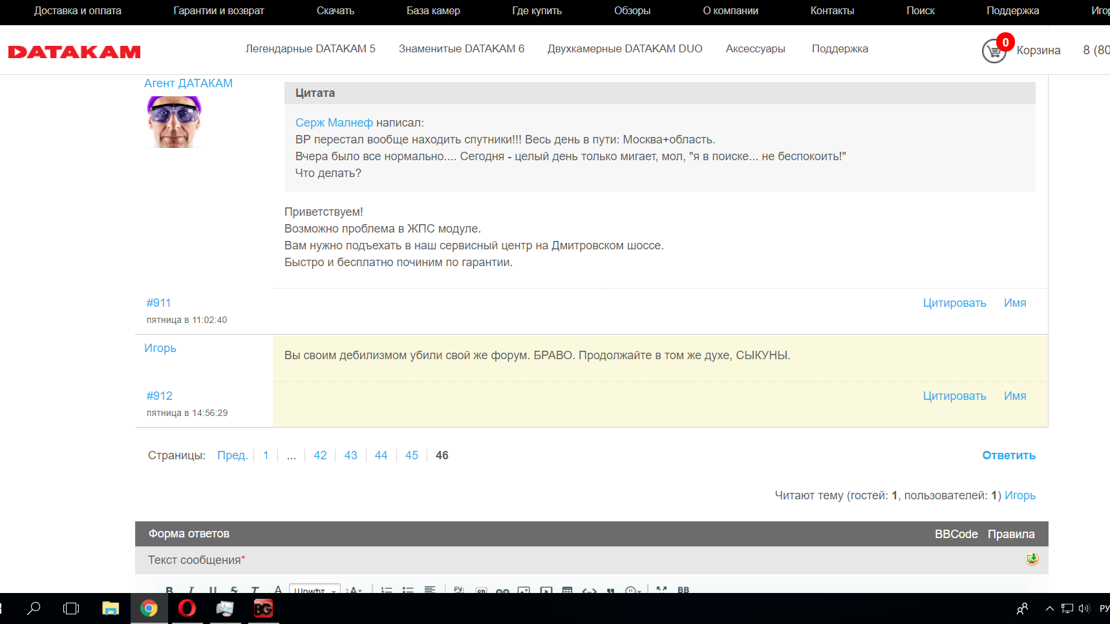This screenshot has height=624, width=1110.
Task: Click the Серж Малнеф author link
Action: click(334, 123)
